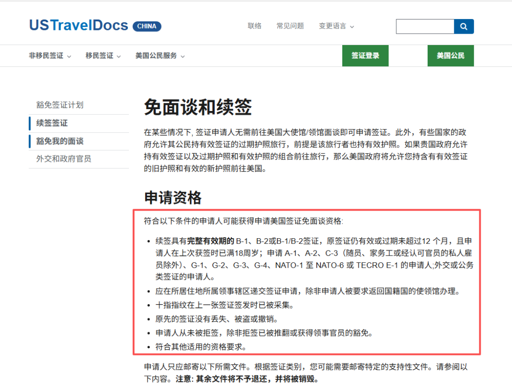Click the 免面谈和续签 page heading
This screenshot has height=391, width=512.
point(198,108)
